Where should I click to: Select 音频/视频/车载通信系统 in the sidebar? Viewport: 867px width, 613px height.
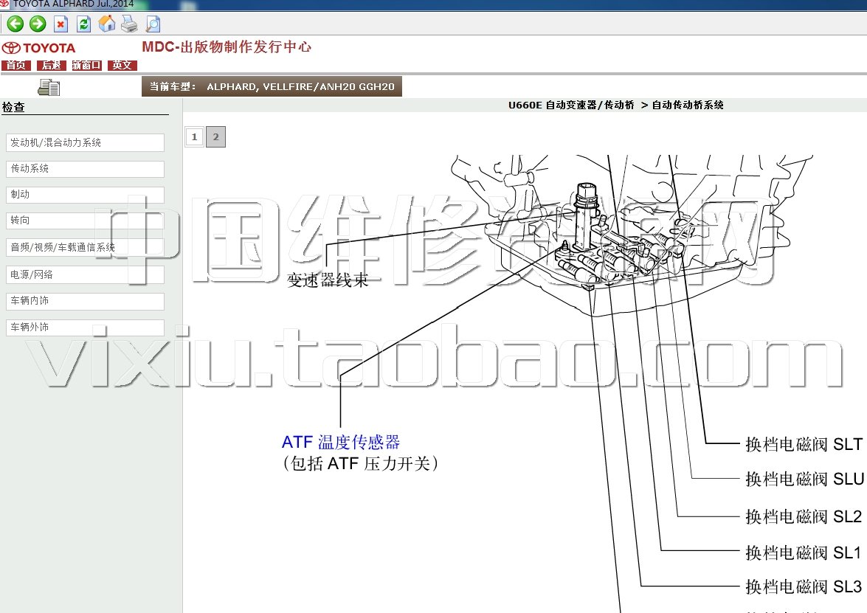(85, 247)
